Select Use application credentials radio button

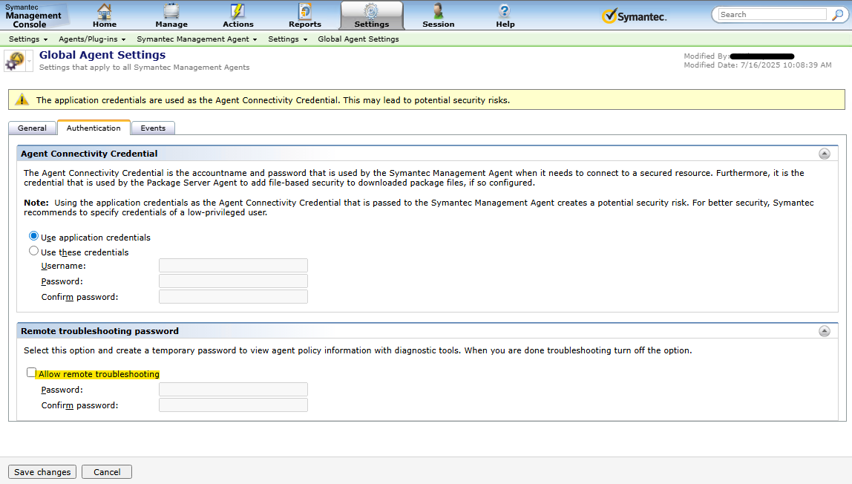(33, 236)
